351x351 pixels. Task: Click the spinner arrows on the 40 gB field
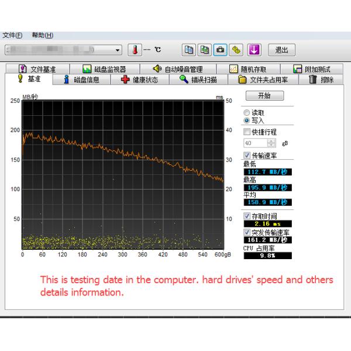point(271,143)
